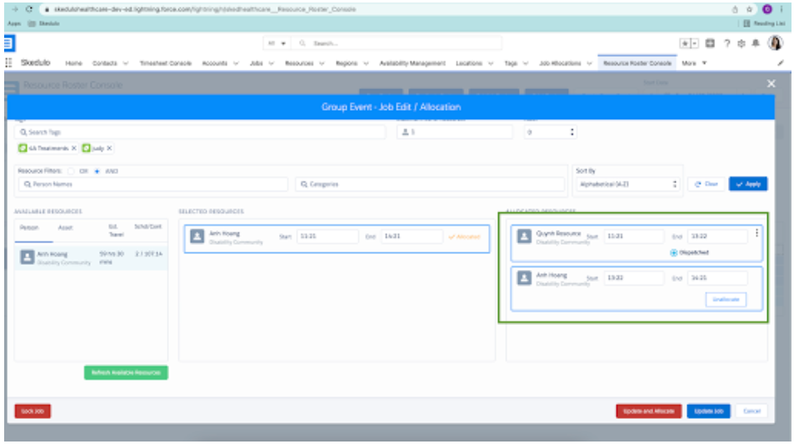794x444 pixels.
Task: Bookmark the page with browser star icon
Action: 749,9
